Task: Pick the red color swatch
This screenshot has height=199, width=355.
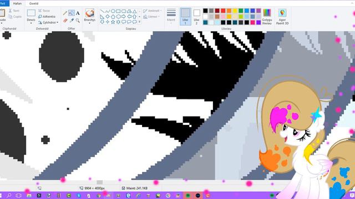Action: click(223, 11)
